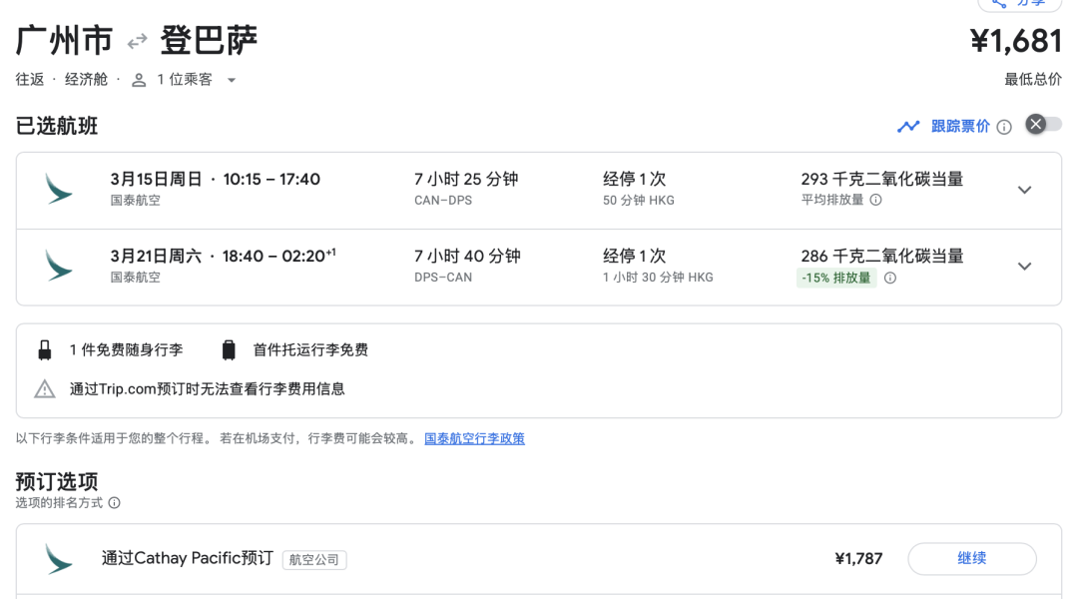Click the Cathay Pacific logo on the outbound flight
1078x599 pixels.
(x=60, y=189)
